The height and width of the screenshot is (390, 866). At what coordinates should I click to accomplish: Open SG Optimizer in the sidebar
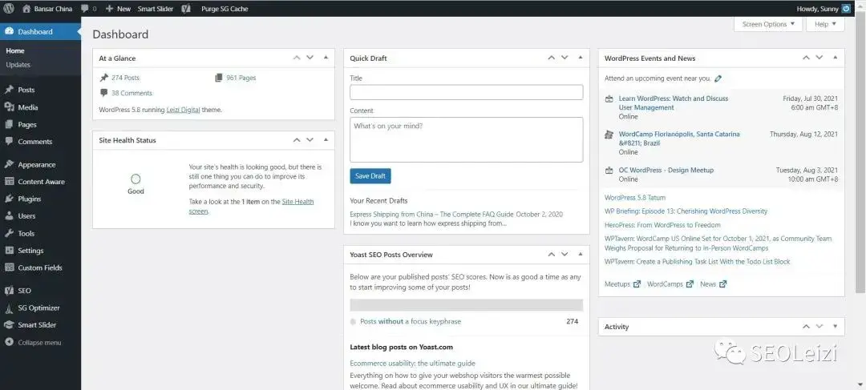click(x=38, y=308)
